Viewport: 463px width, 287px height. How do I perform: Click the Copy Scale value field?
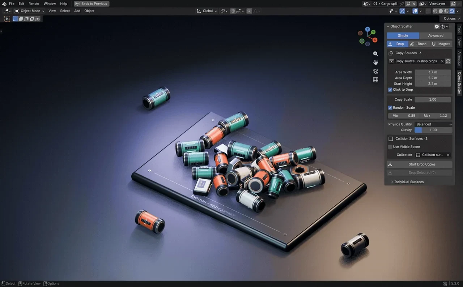coord(433,100)
